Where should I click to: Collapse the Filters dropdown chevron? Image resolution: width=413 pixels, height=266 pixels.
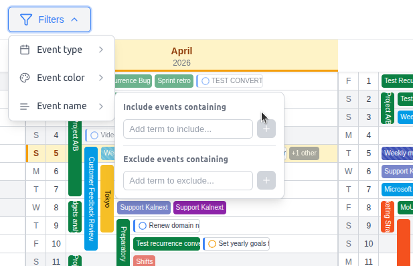[74, 19]
